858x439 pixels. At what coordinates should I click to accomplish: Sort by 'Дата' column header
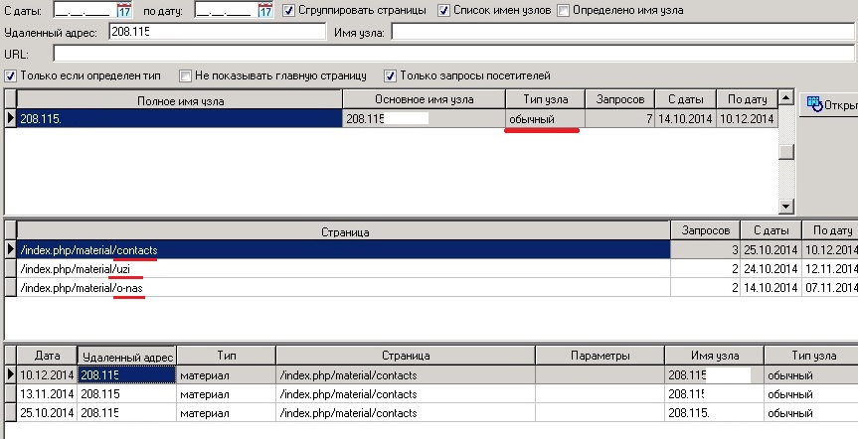47,356
